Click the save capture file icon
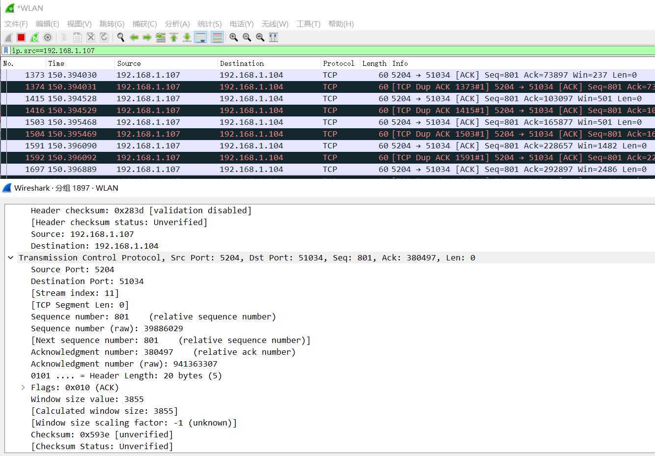This screenshot has height=456, width=655. [x=77, y=37]
